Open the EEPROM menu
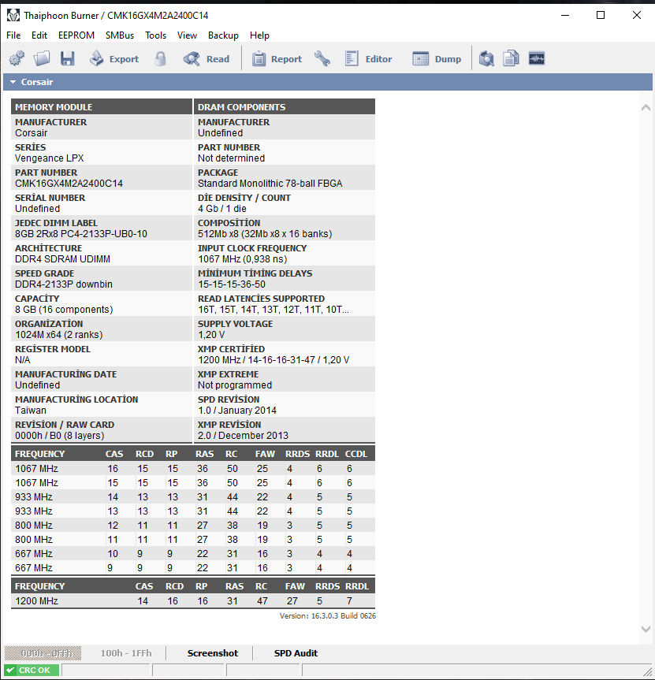This screenshot has width=655, height=680. click(x=76, y=35)
